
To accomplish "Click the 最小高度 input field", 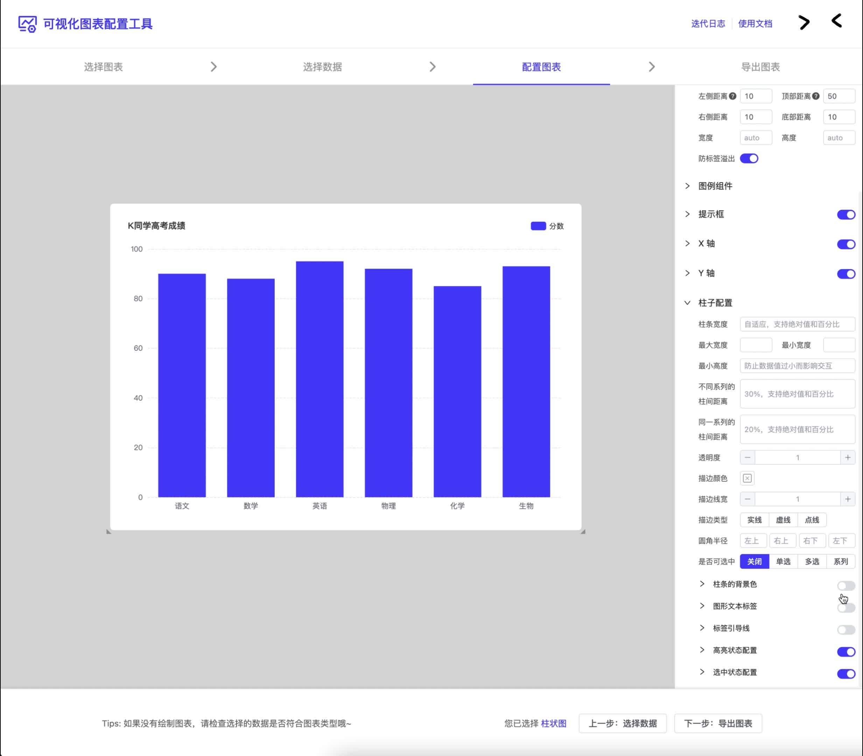I will pyautogui.click(x=798, y=366).
